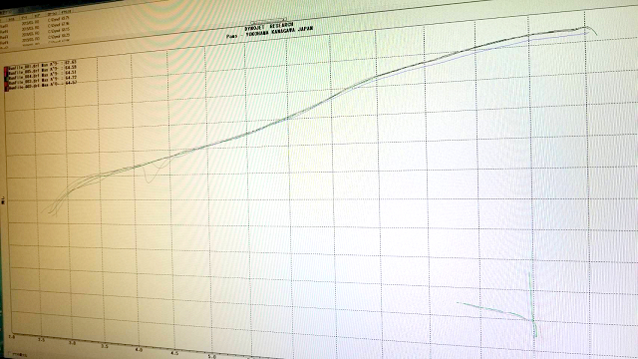
Task: Select legend entry with max value 64.77
Action: [x=42, y=79]
